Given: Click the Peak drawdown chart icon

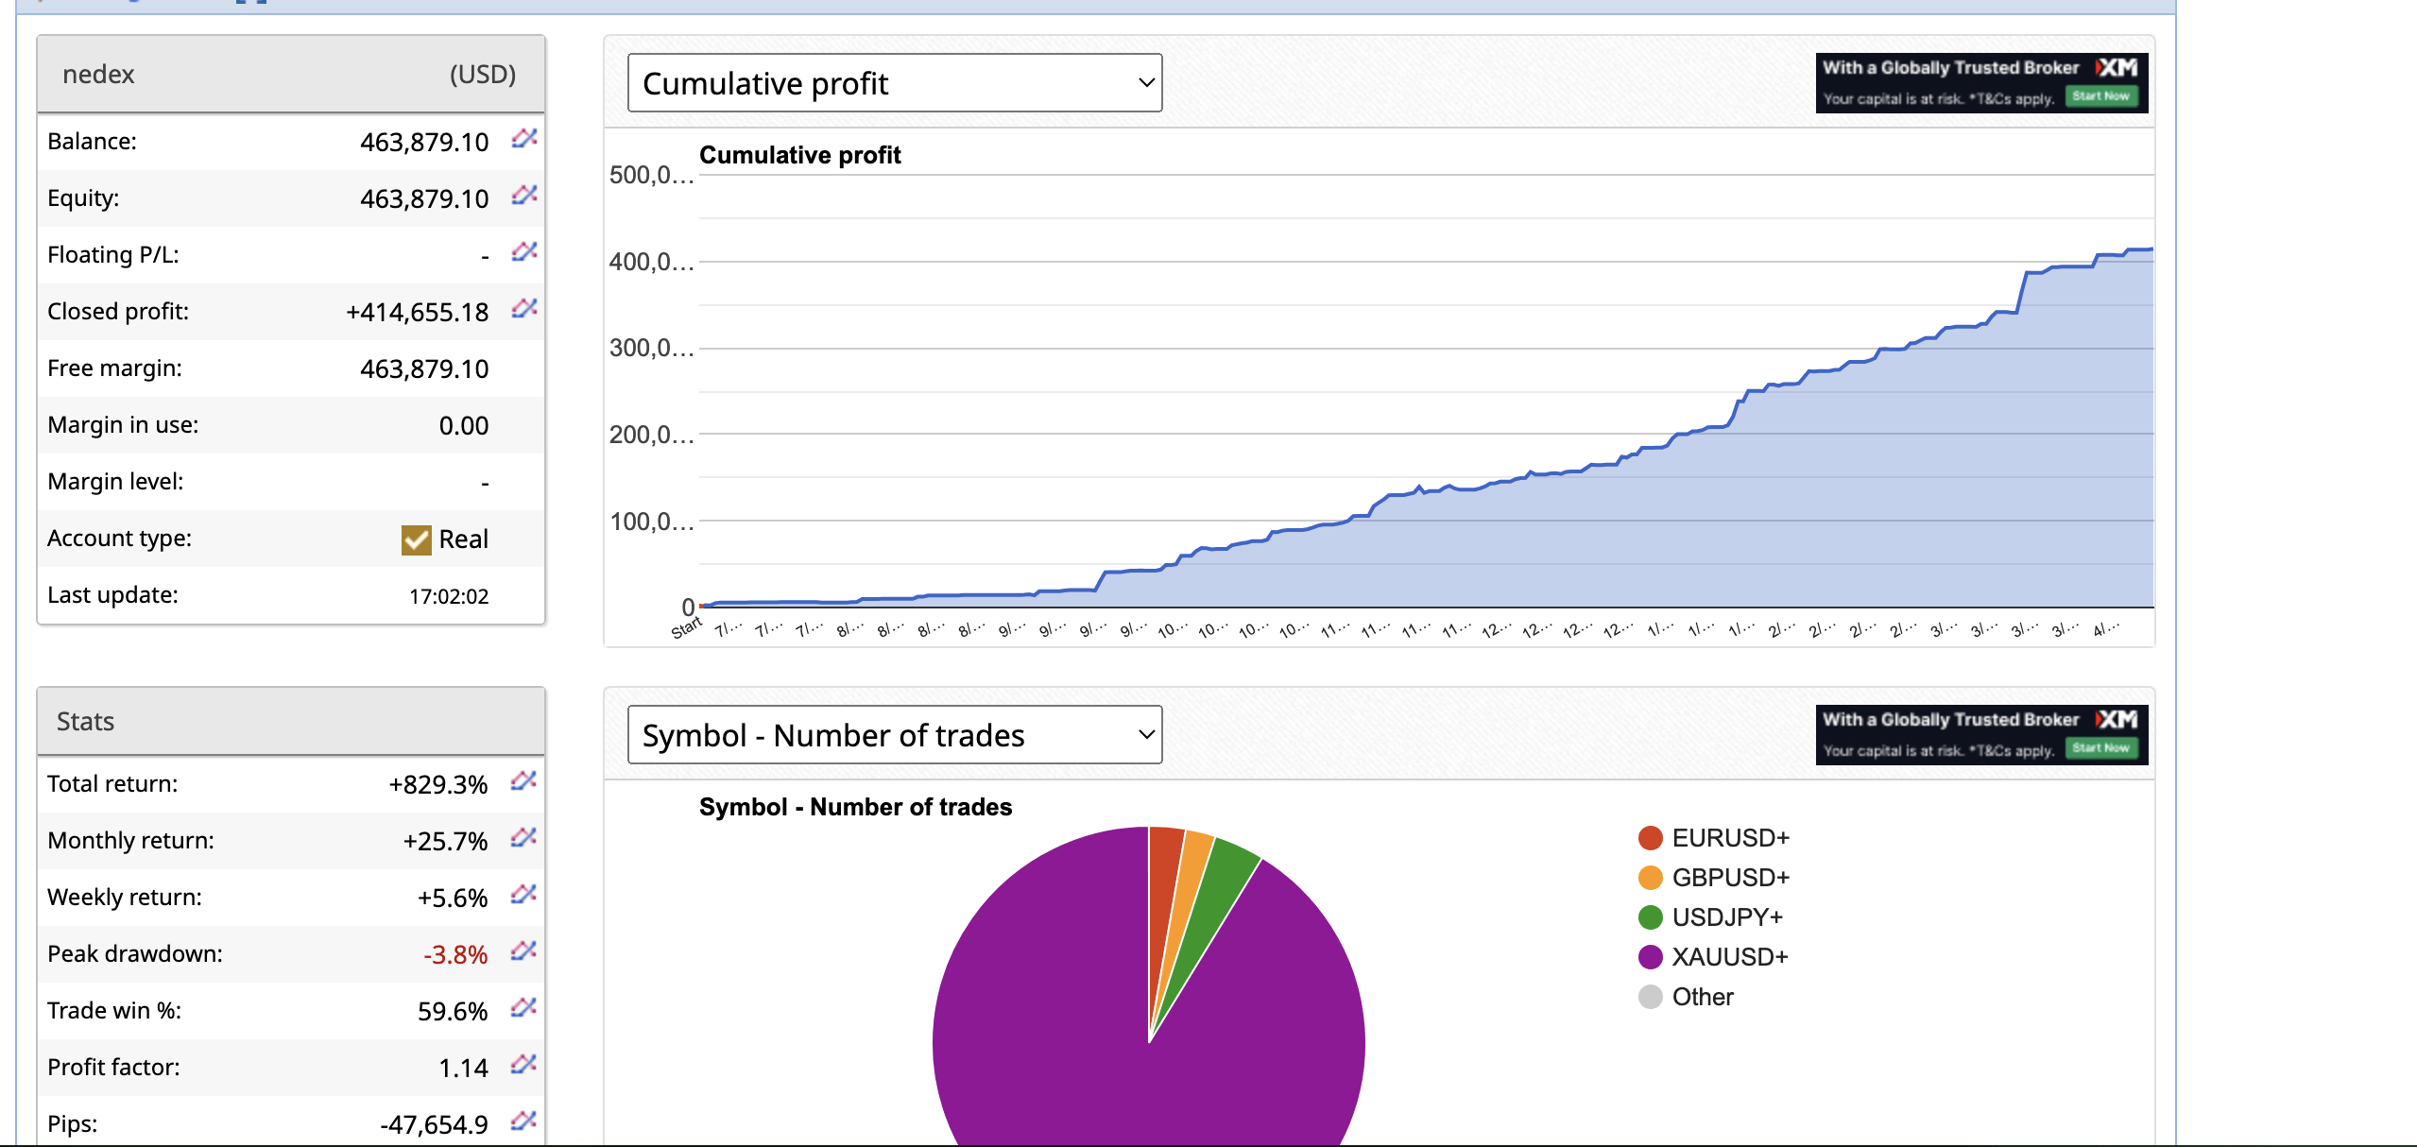Looking at the screenshot, I should pyautogui.click(x=523, y=952).
